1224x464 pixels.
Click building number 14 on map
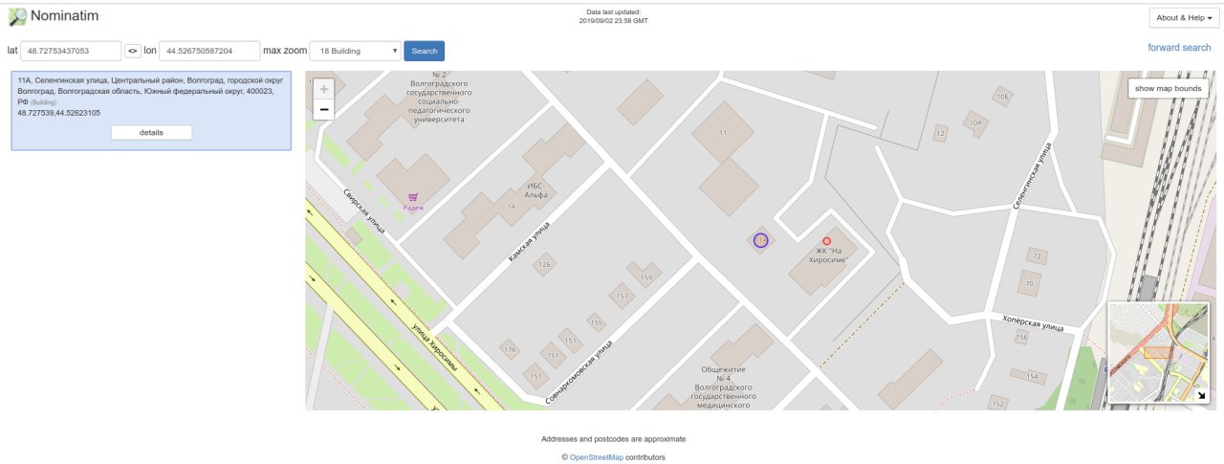coord(512,206)
